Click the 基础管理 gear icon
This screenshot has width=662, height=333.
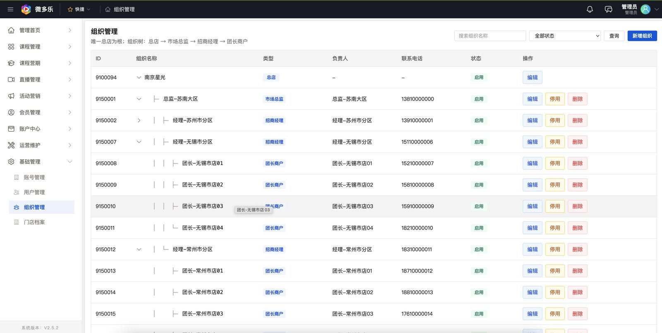[x=11, y=161]
